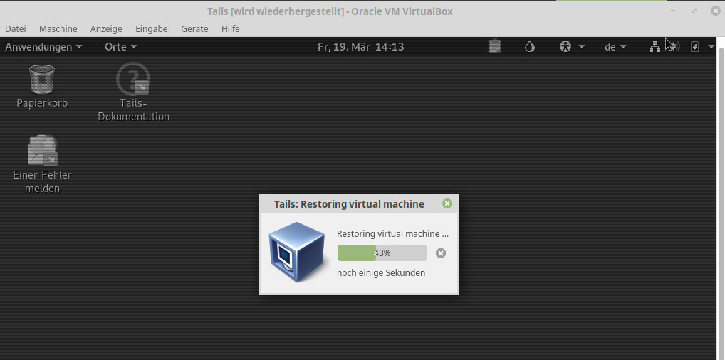Open the Anzeige menu

point(106,28)
